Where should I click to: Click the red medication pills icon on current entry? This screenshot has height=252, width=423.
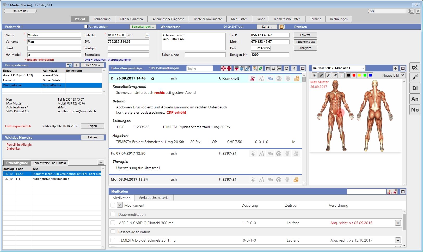(x=252, y=79)
